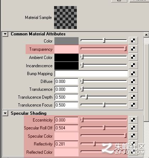Click the map button for Diffuse

click(x=133, y=81)
